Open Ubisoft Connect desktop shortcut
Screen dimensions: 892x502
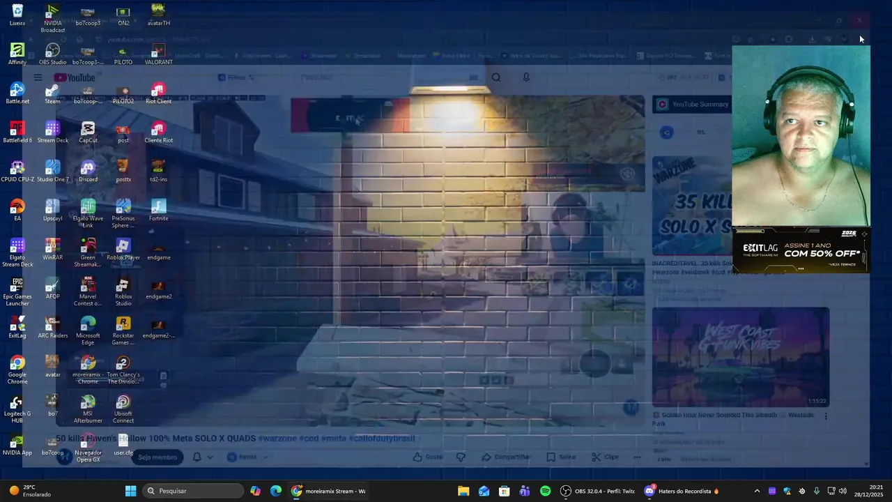pyautogui.click(x=123, y=409)
